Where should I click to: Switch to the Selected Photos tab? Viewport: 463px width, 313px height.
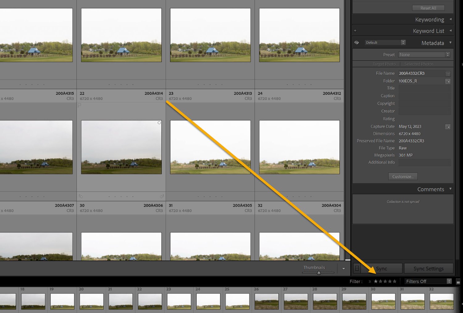[419, 64]
